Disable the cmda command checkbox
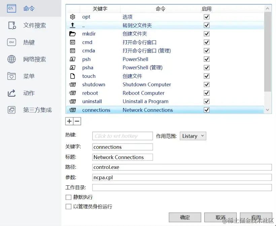 coord(207,51)
